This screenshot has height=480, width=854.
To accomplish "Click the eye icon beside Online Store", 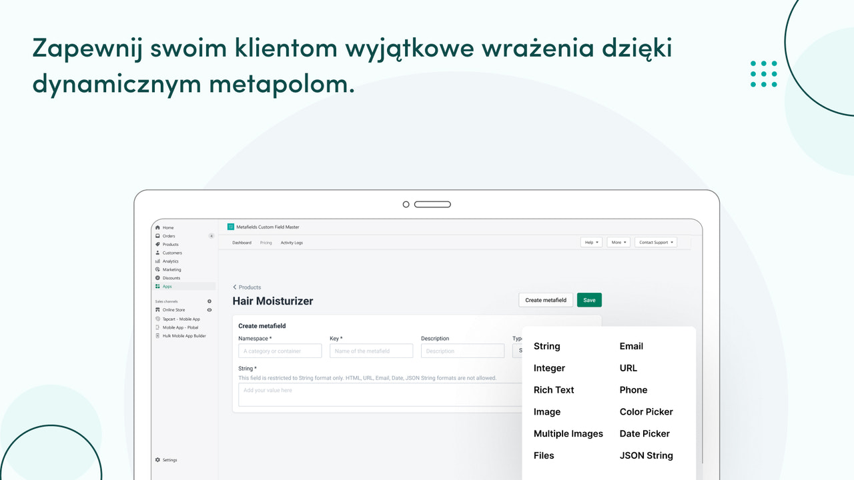I will pos(209,310).
